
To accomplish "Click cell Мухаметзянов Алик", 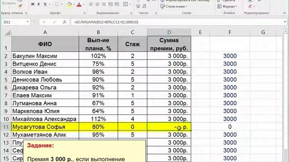I will coord(45,135).
